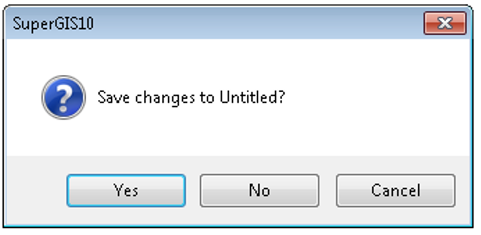The image size is (481, 235).
Task: Click the word 'Untitled?' in the prompt
Action: (253, 97)
